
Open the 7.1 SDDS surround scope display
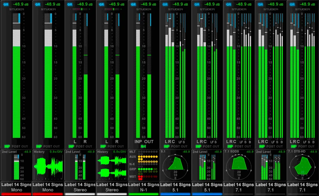click(x=239, y=166)
